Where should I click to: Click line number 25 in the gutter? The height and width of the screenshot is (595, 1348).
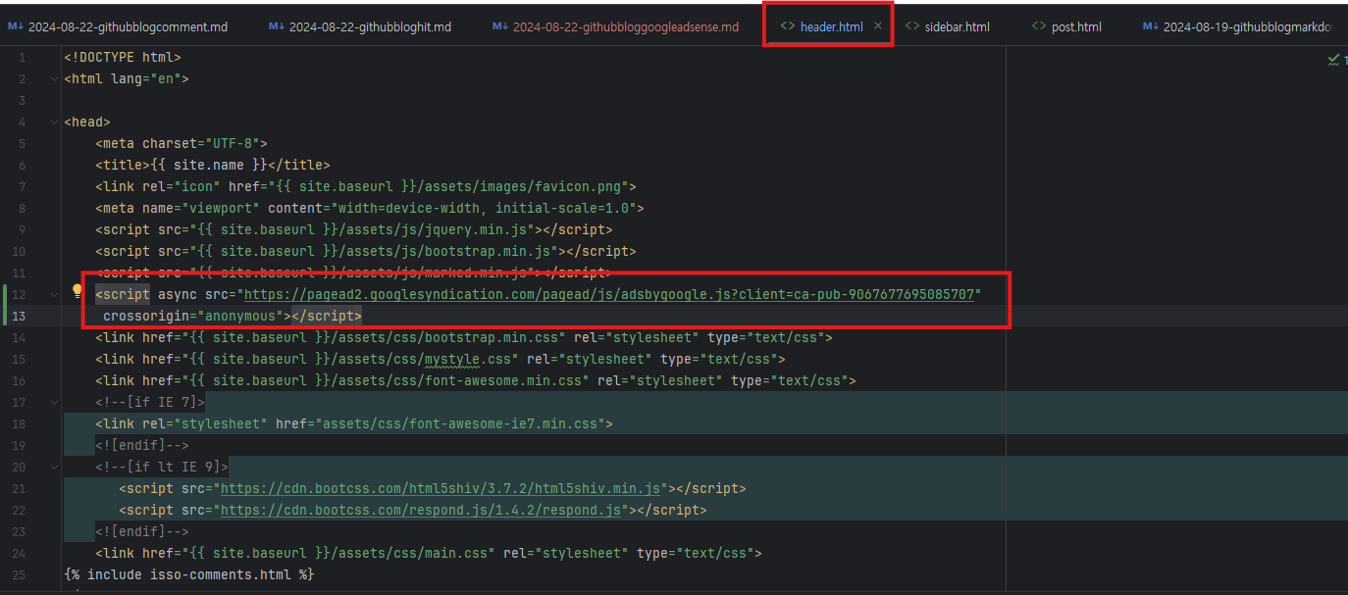pos(21,574)
